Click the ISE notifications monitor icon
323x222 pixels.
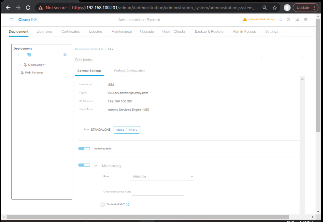[297, 19]
